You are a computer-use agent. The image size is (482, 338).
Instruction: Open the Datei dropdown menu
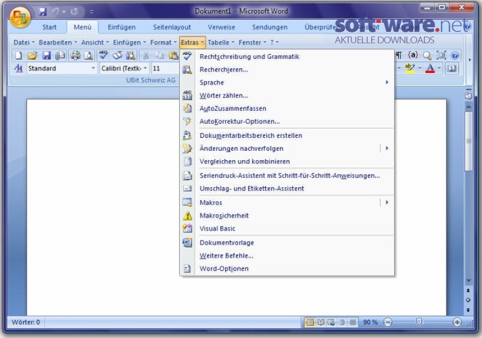click(x=24, y=43)
